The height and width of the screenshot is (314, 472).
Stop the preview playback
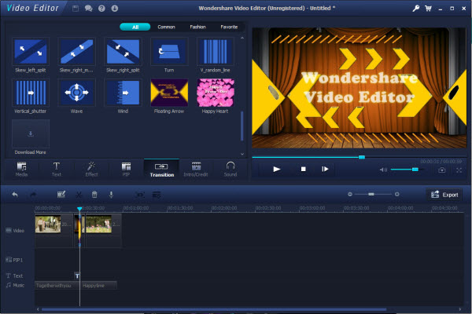(x=304, y=170)
